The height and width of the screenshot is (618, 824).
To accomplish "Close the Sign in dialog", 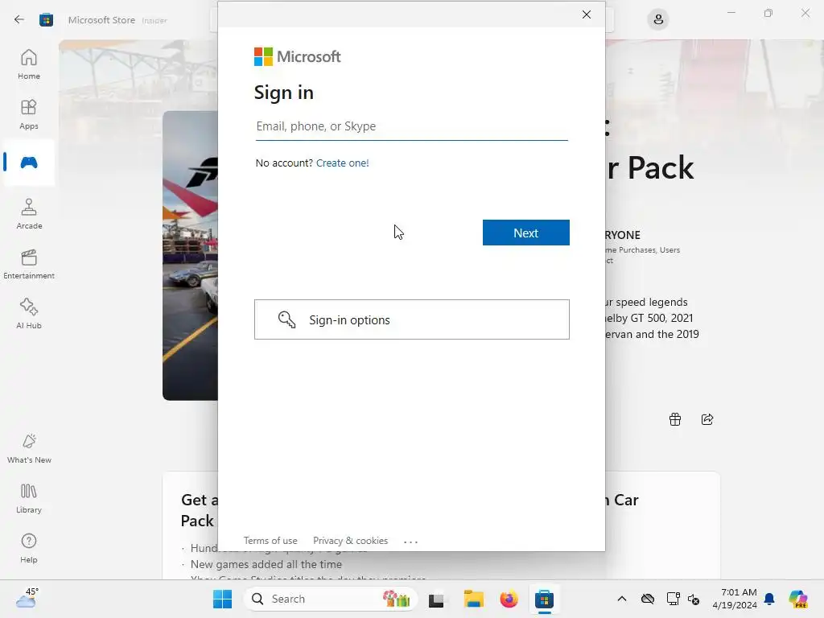I will point(587,14).
